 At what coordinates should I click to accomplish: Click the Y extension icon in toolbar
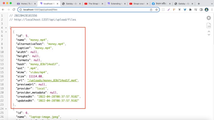179,10
